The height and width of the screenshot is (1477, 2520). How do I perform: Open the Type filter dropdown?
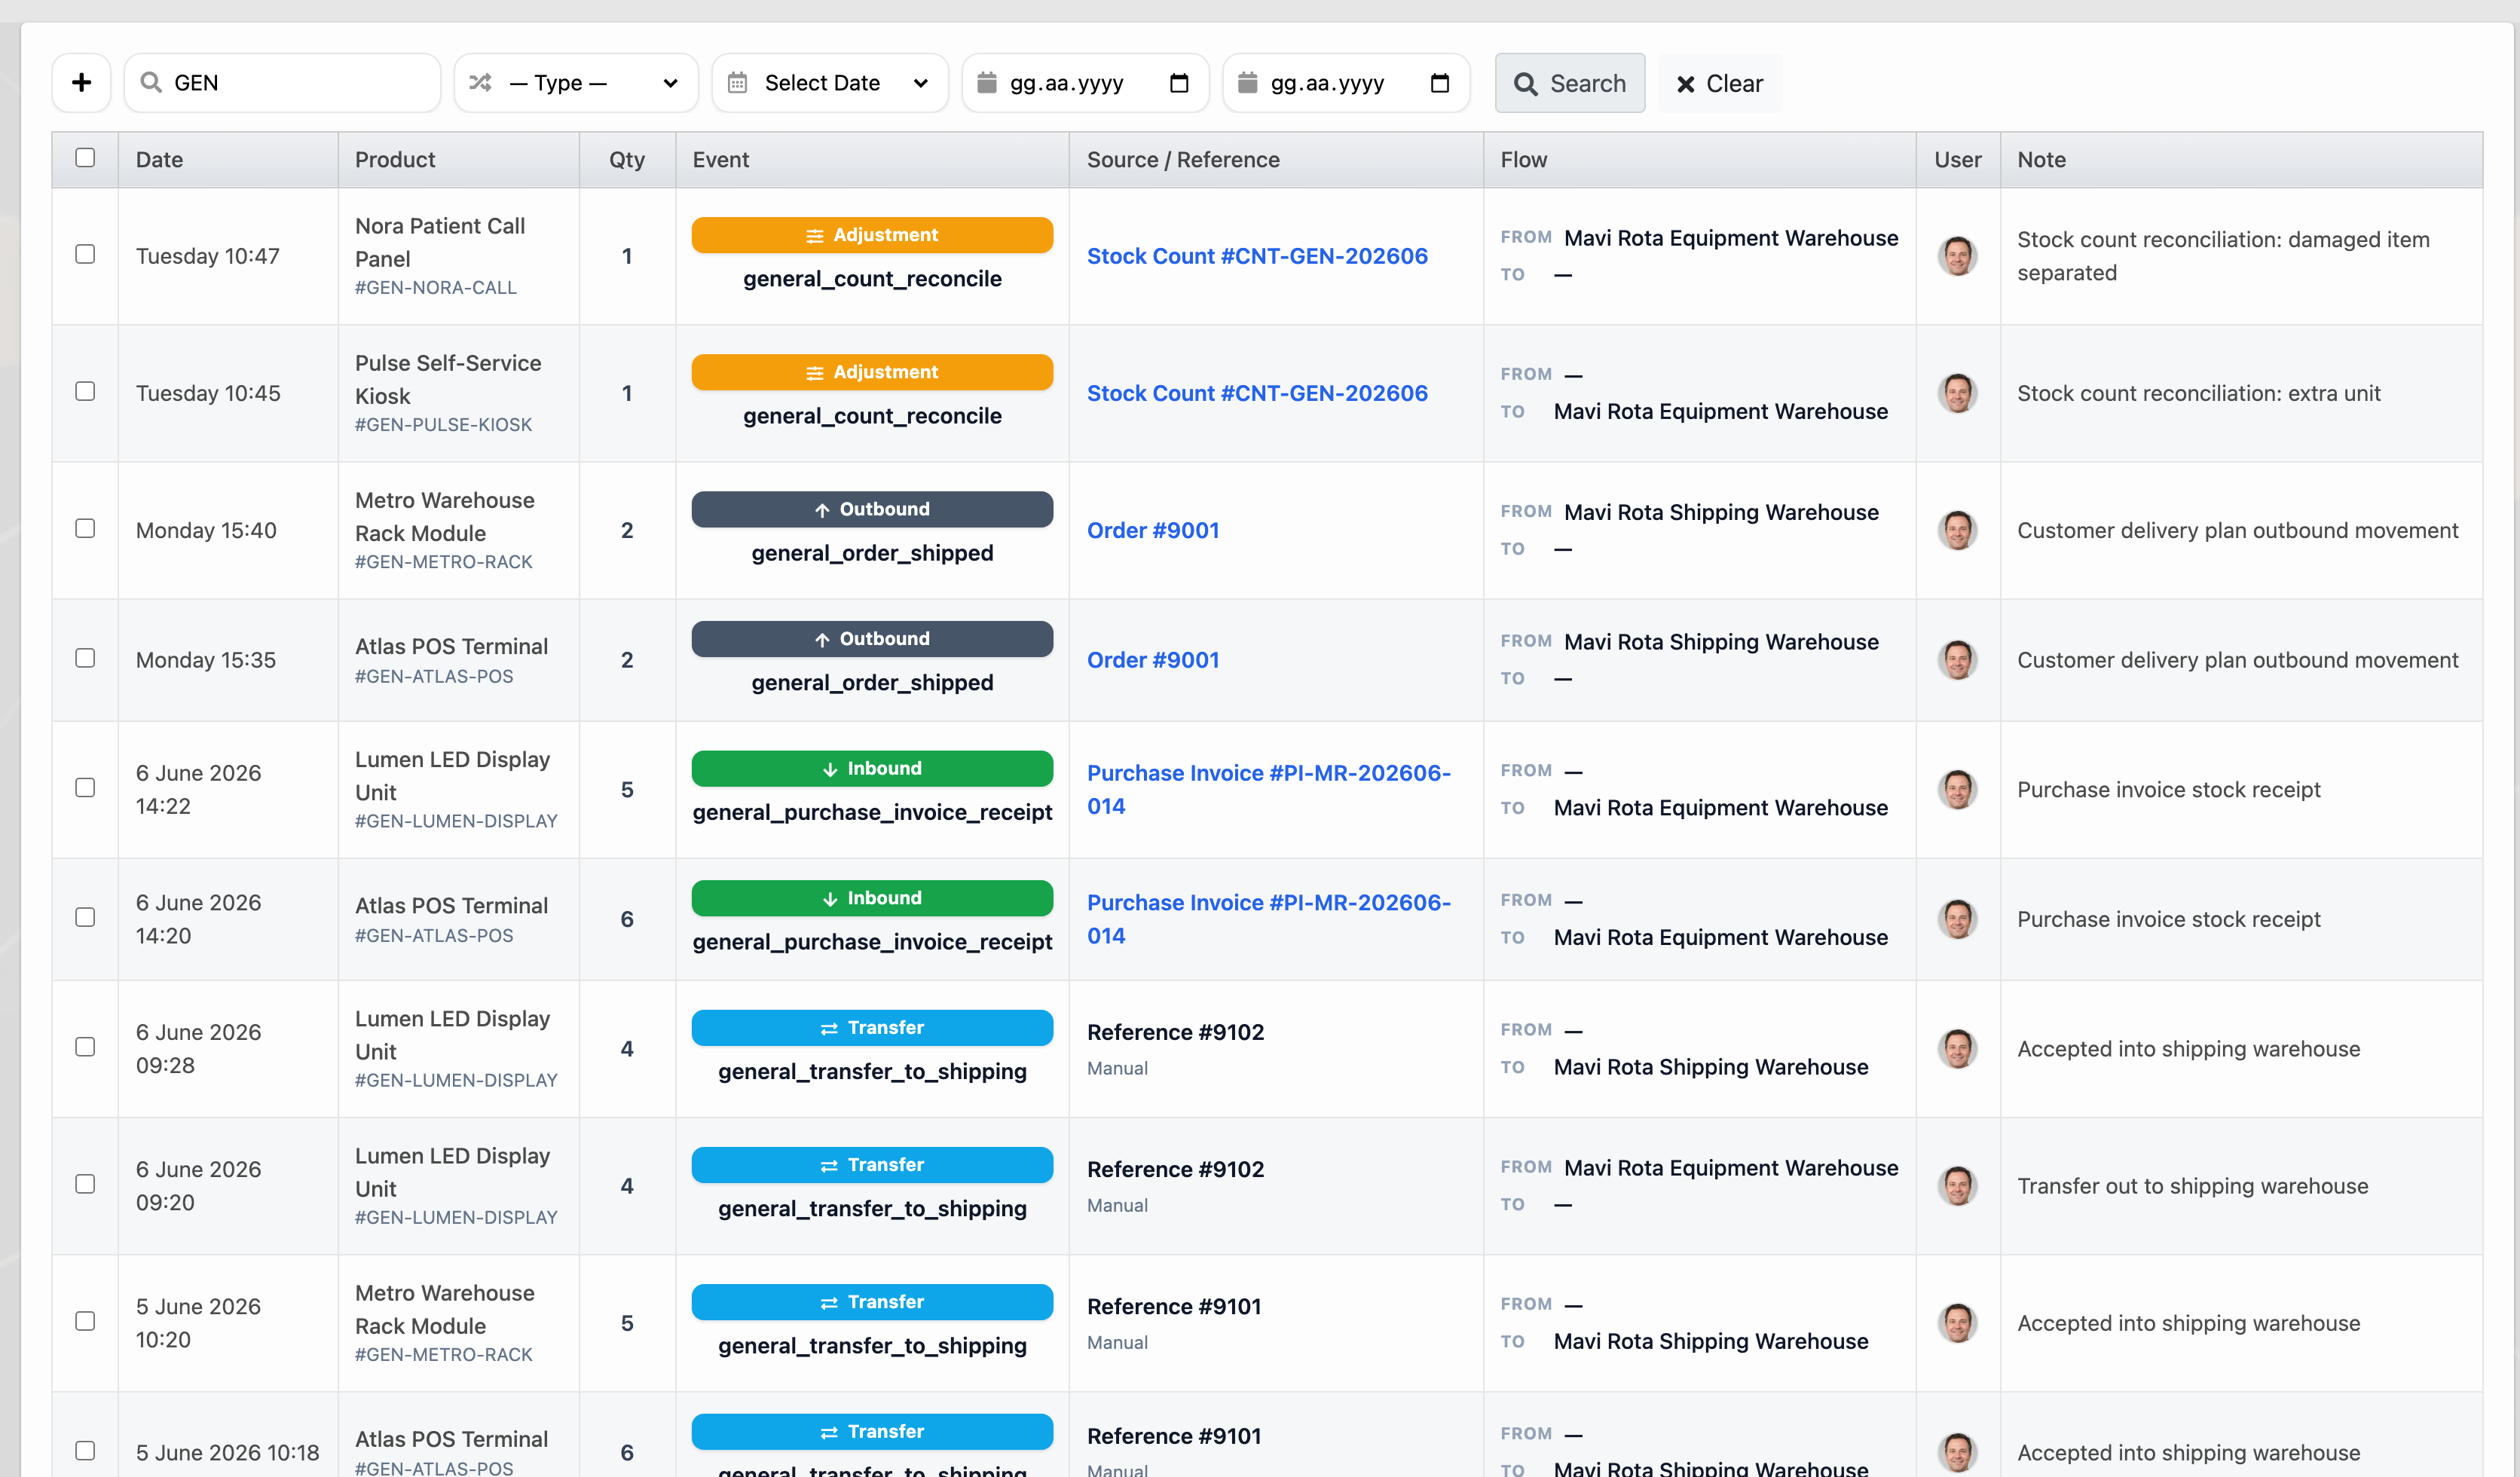(x=575, y=83)
